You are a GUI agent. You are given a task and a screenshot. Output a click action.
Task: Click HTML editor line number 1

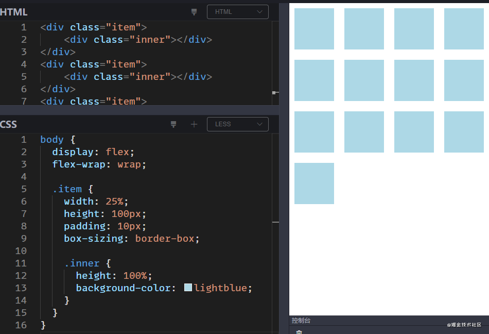pos(24,27)
